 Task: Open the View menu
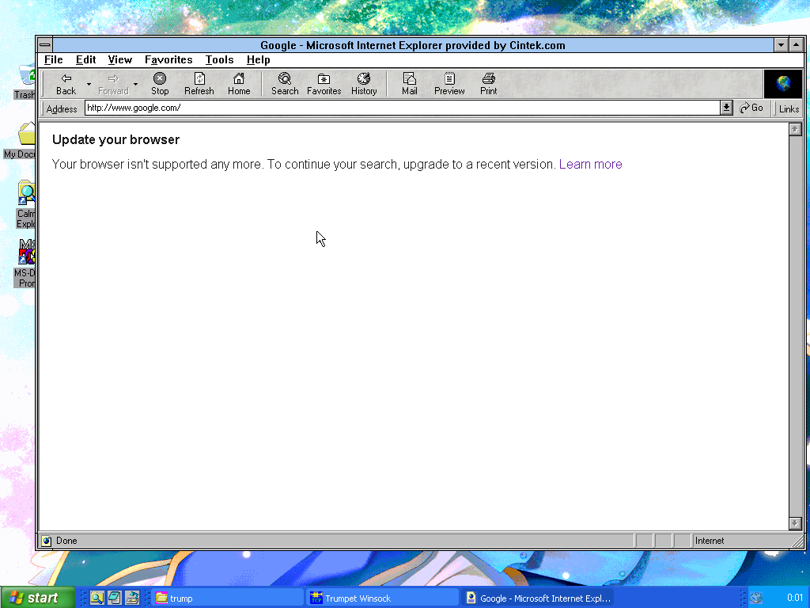tap(120, 60)
